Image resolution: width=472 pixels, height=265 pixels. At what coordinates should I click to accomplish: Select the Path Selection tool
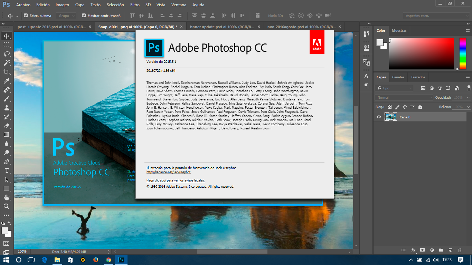click(7, 179)
